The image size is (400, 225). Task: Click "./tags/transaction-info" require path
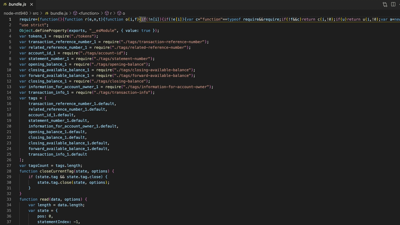(x=122, y=92)
